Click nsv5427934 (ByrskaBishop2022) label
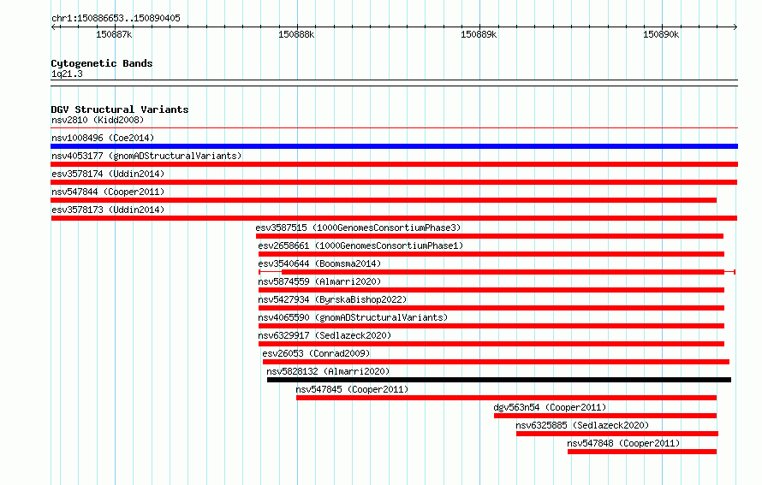762x485 pixels. click(x=332, y=299)
